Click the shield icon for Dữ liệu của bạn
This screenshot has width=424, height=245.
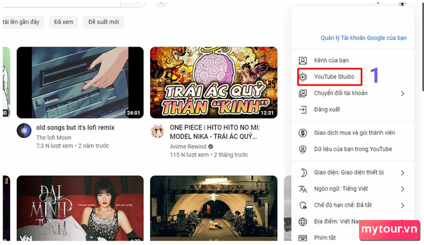click(x=303, y=149)
